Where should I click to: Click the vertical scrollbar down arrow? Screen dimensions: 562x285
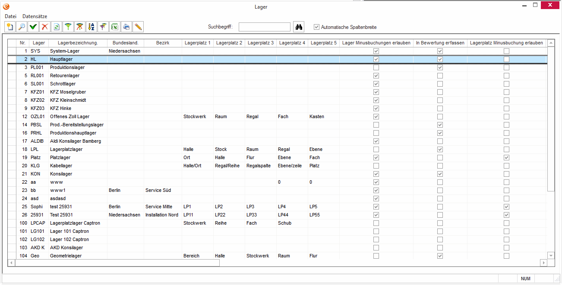point(550,255)
